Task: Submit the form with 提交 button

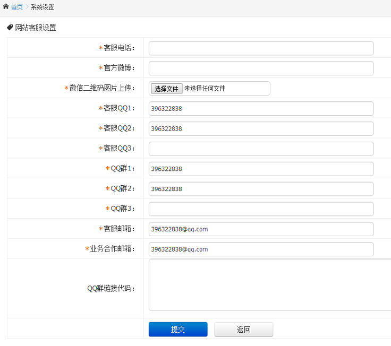Action: (178, 330)
